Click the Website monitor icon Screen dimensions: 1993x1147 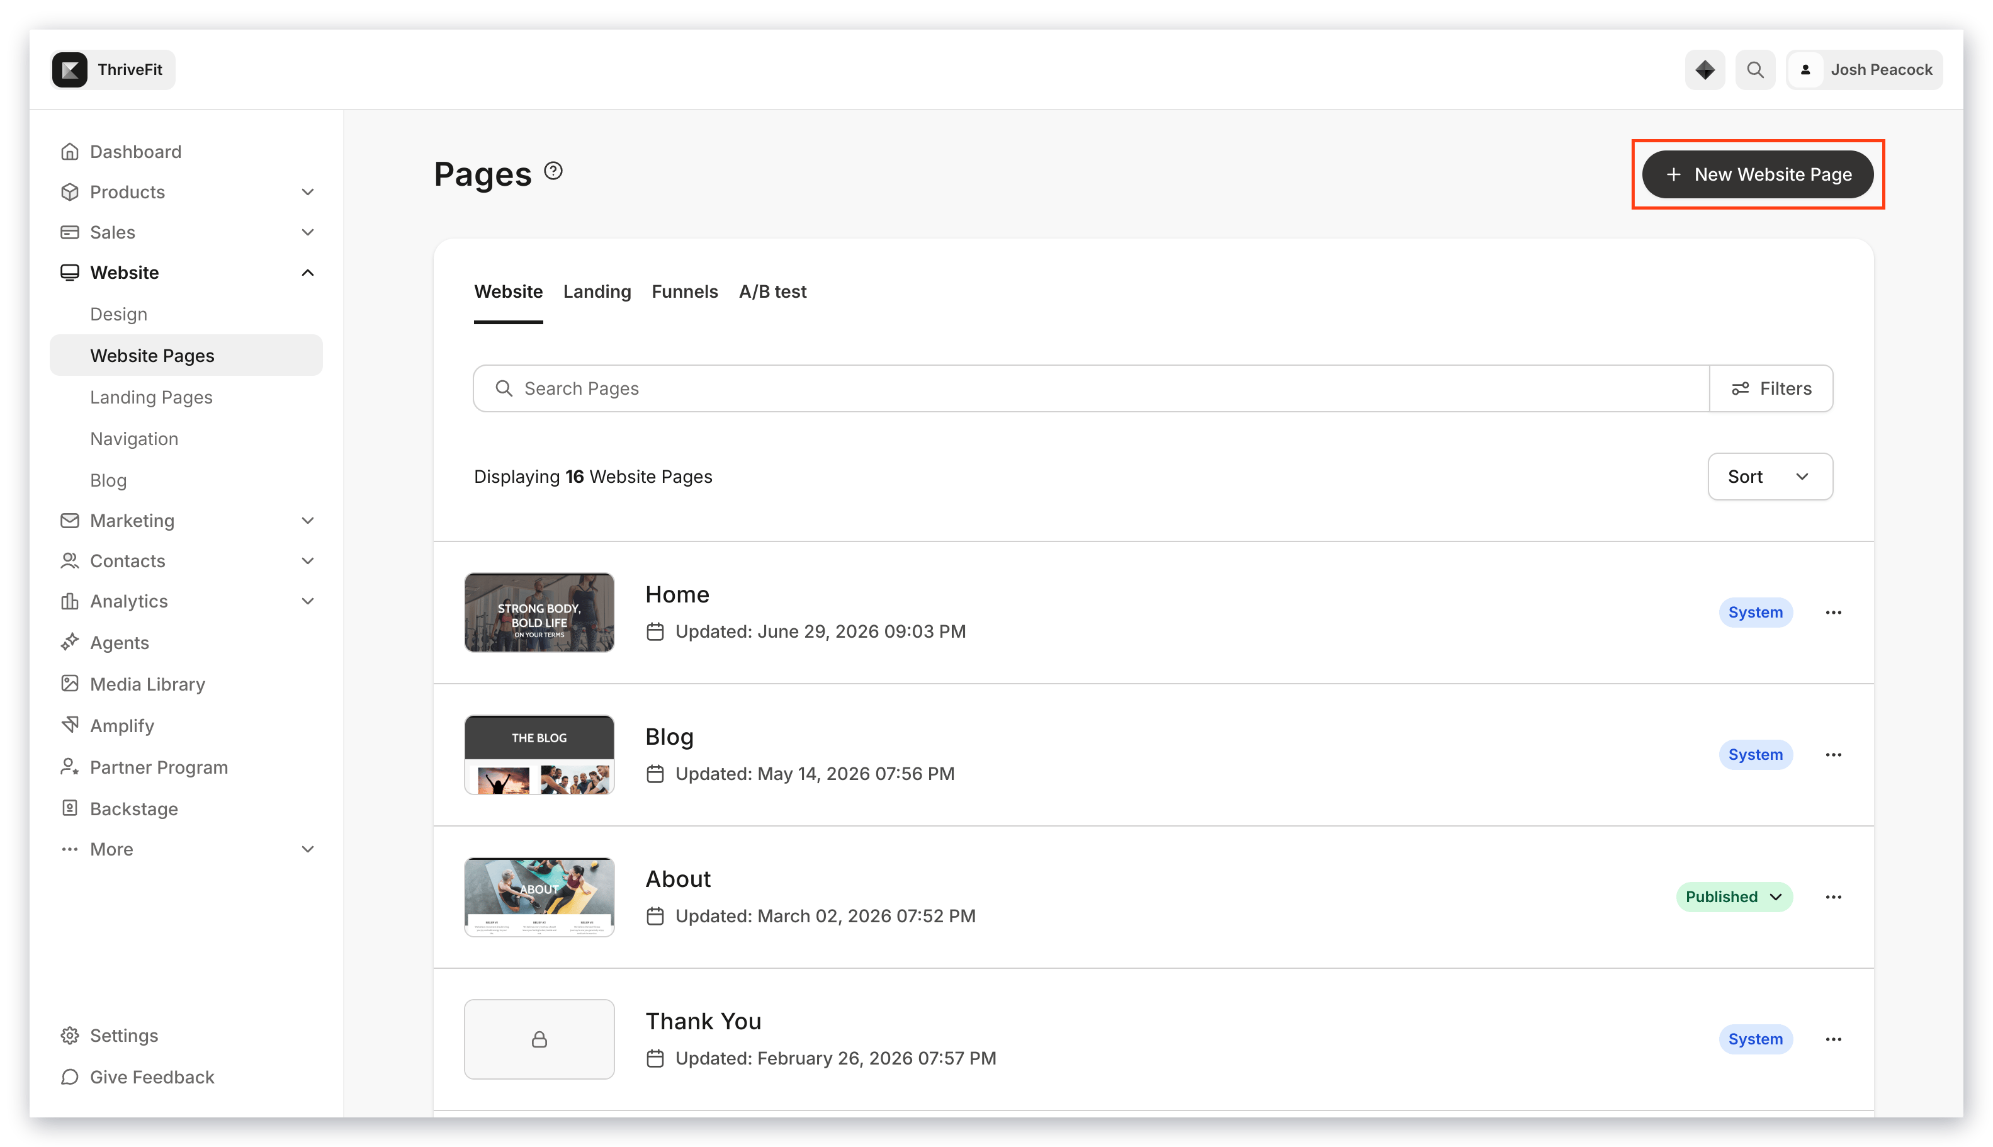pyautogui.click(x=69, y=273)
